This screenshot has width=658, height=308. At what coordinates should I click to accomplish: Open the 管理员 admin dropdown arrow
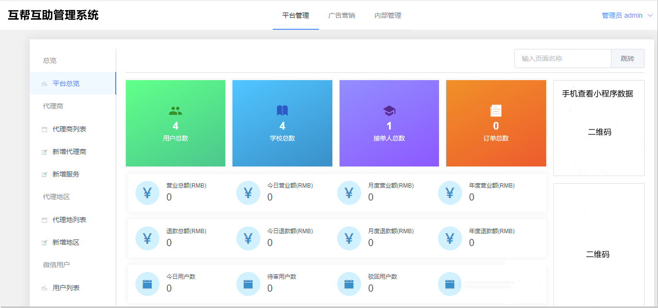click(650, 15)
